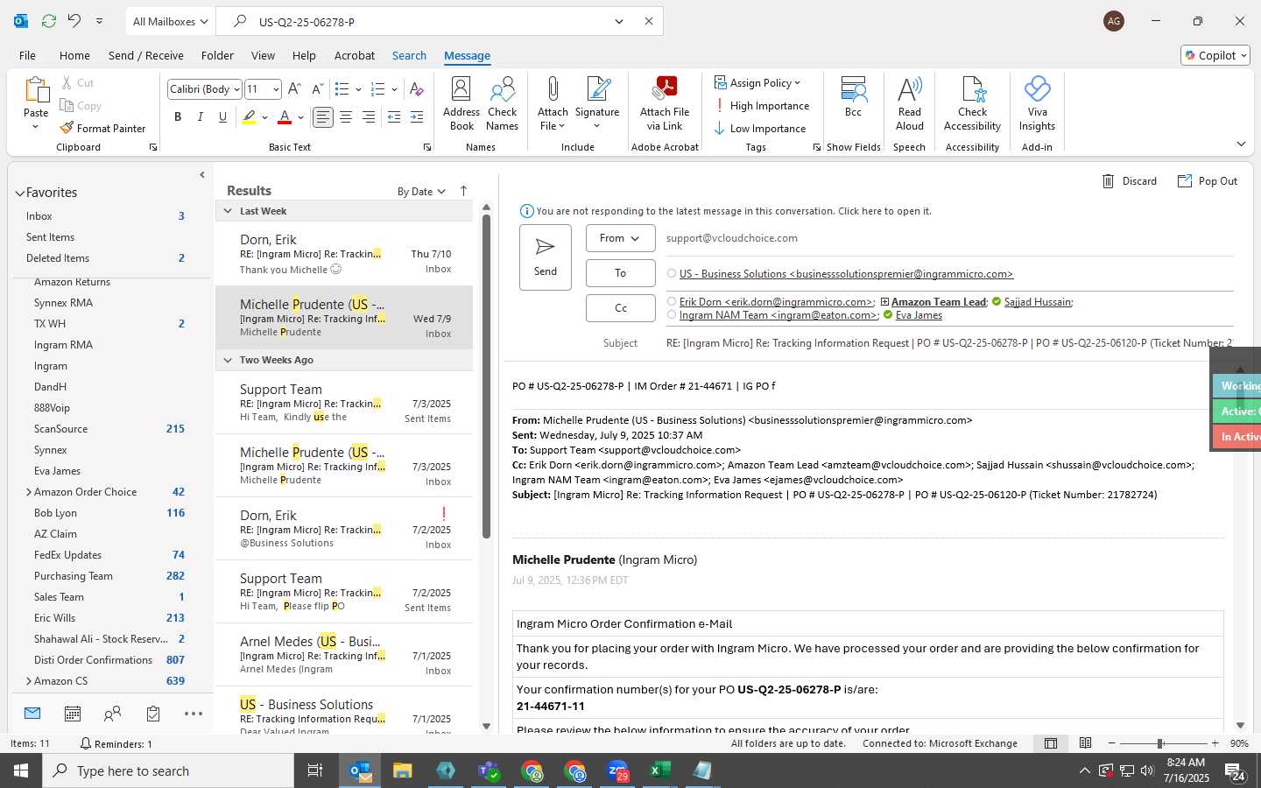Apply bulleted list formatting

pos(342,89)
